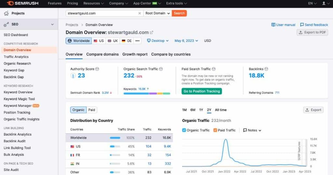The height and width of the screenshot is (175, 333).
Task: Open the EN language dropdown
Action: (x=312, y=3)
